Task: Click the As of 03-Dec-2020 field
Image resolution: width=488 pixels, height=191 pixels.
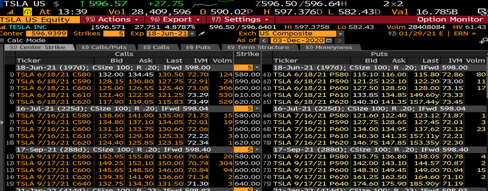Action: click(298, 40)
